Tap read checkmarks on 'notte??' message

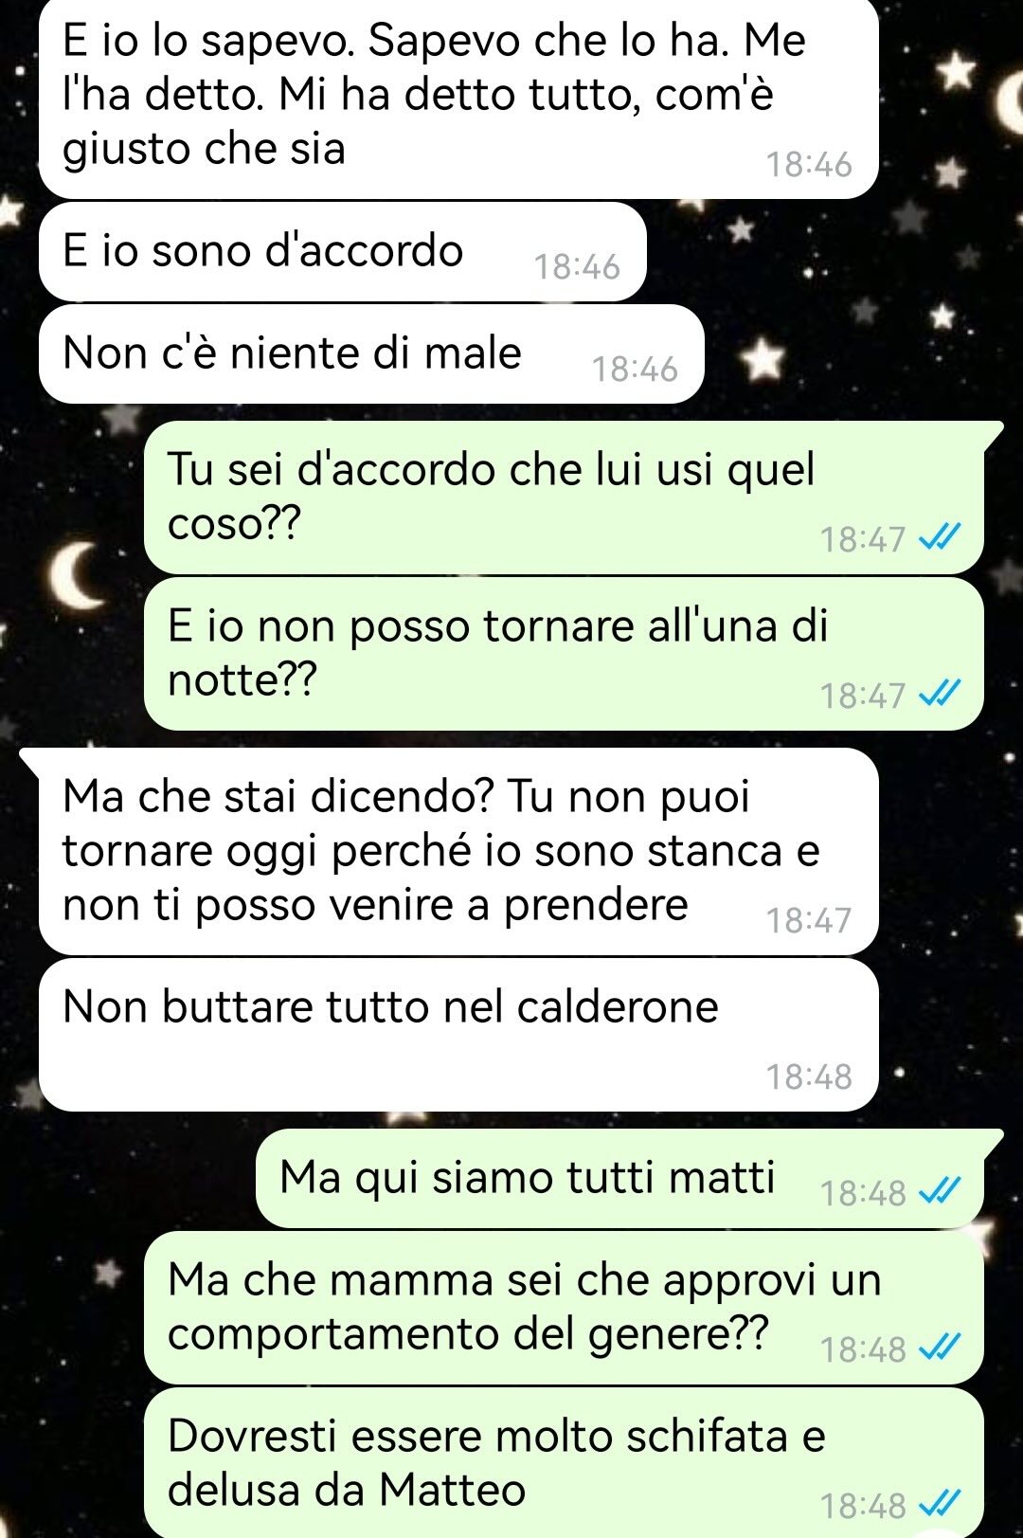941,695
